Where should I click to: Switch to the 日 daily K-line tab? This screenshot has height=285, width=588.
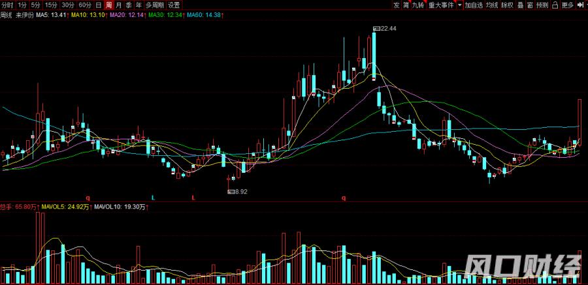coord(98,5)
